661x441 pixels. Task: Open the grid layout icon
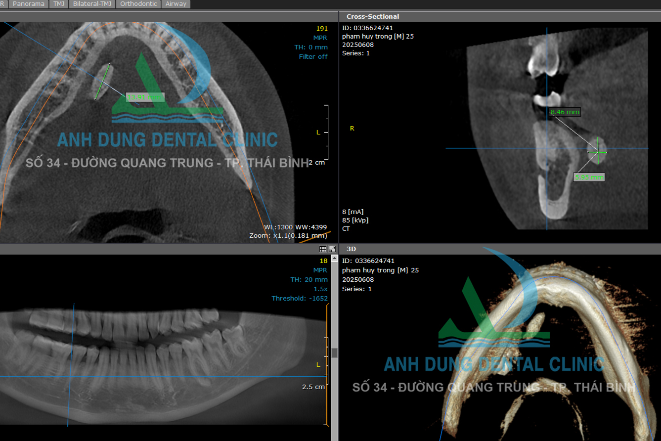click(323, 249)
